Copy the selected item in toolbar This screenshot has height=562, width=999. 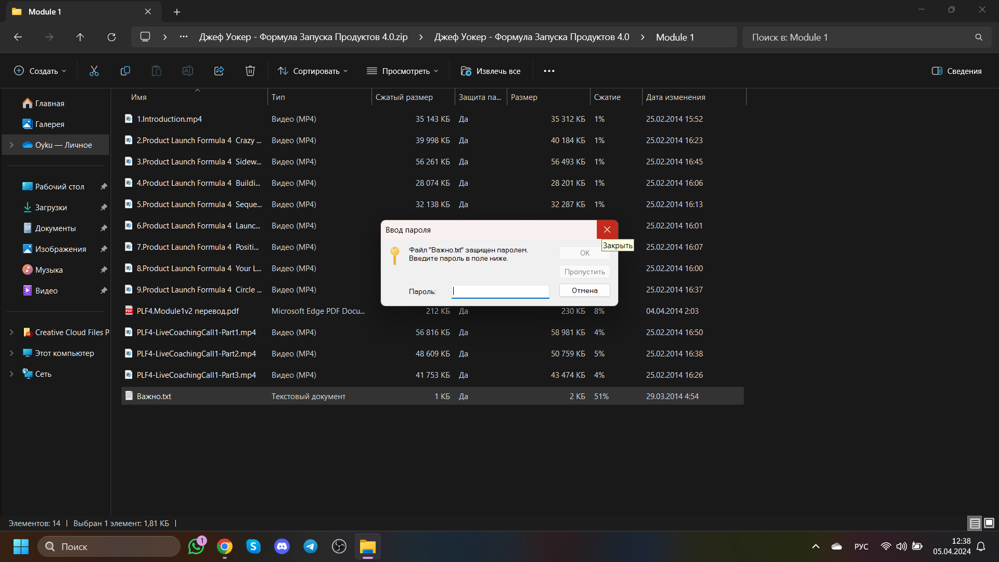(x=125, y=71)
